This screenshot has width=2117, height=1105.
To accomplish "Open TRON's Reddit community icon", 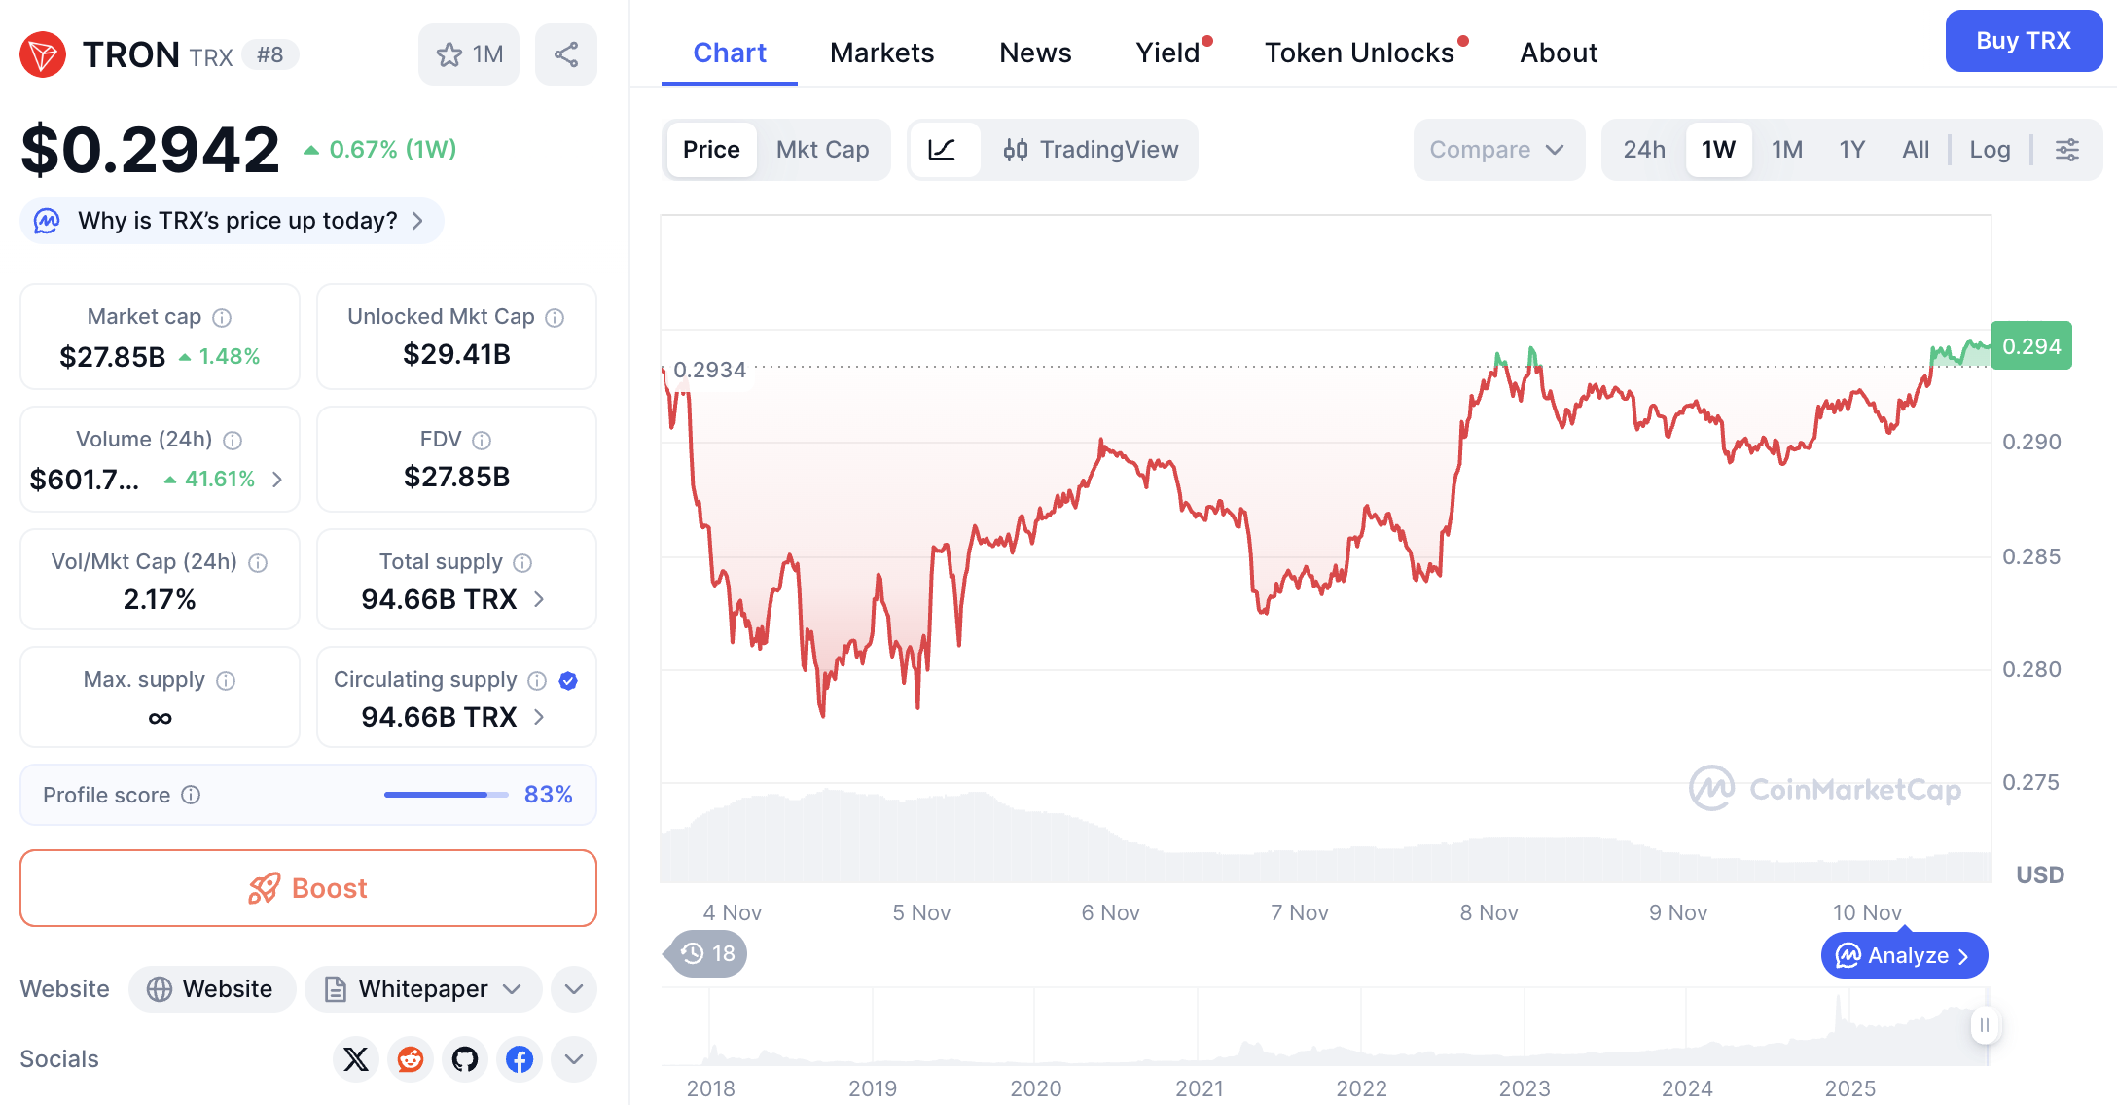I will point(411,1059).
